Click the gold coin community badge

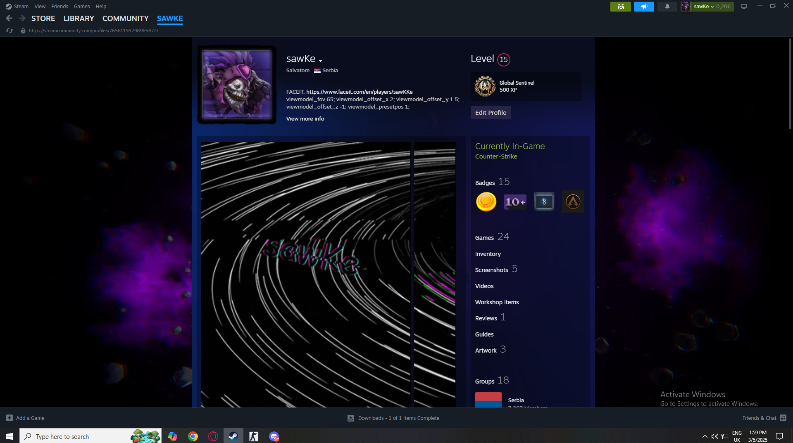pyautogui.click(x=486, y=202)
